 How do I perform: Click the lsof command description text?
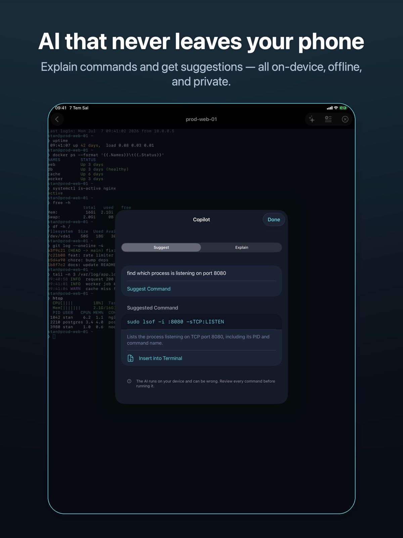point(198,340)
